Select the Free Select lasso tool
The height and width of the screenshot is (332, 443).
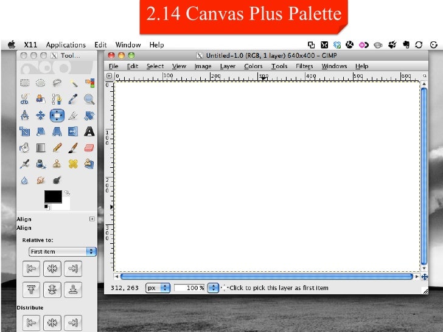[x=57, y=83]
